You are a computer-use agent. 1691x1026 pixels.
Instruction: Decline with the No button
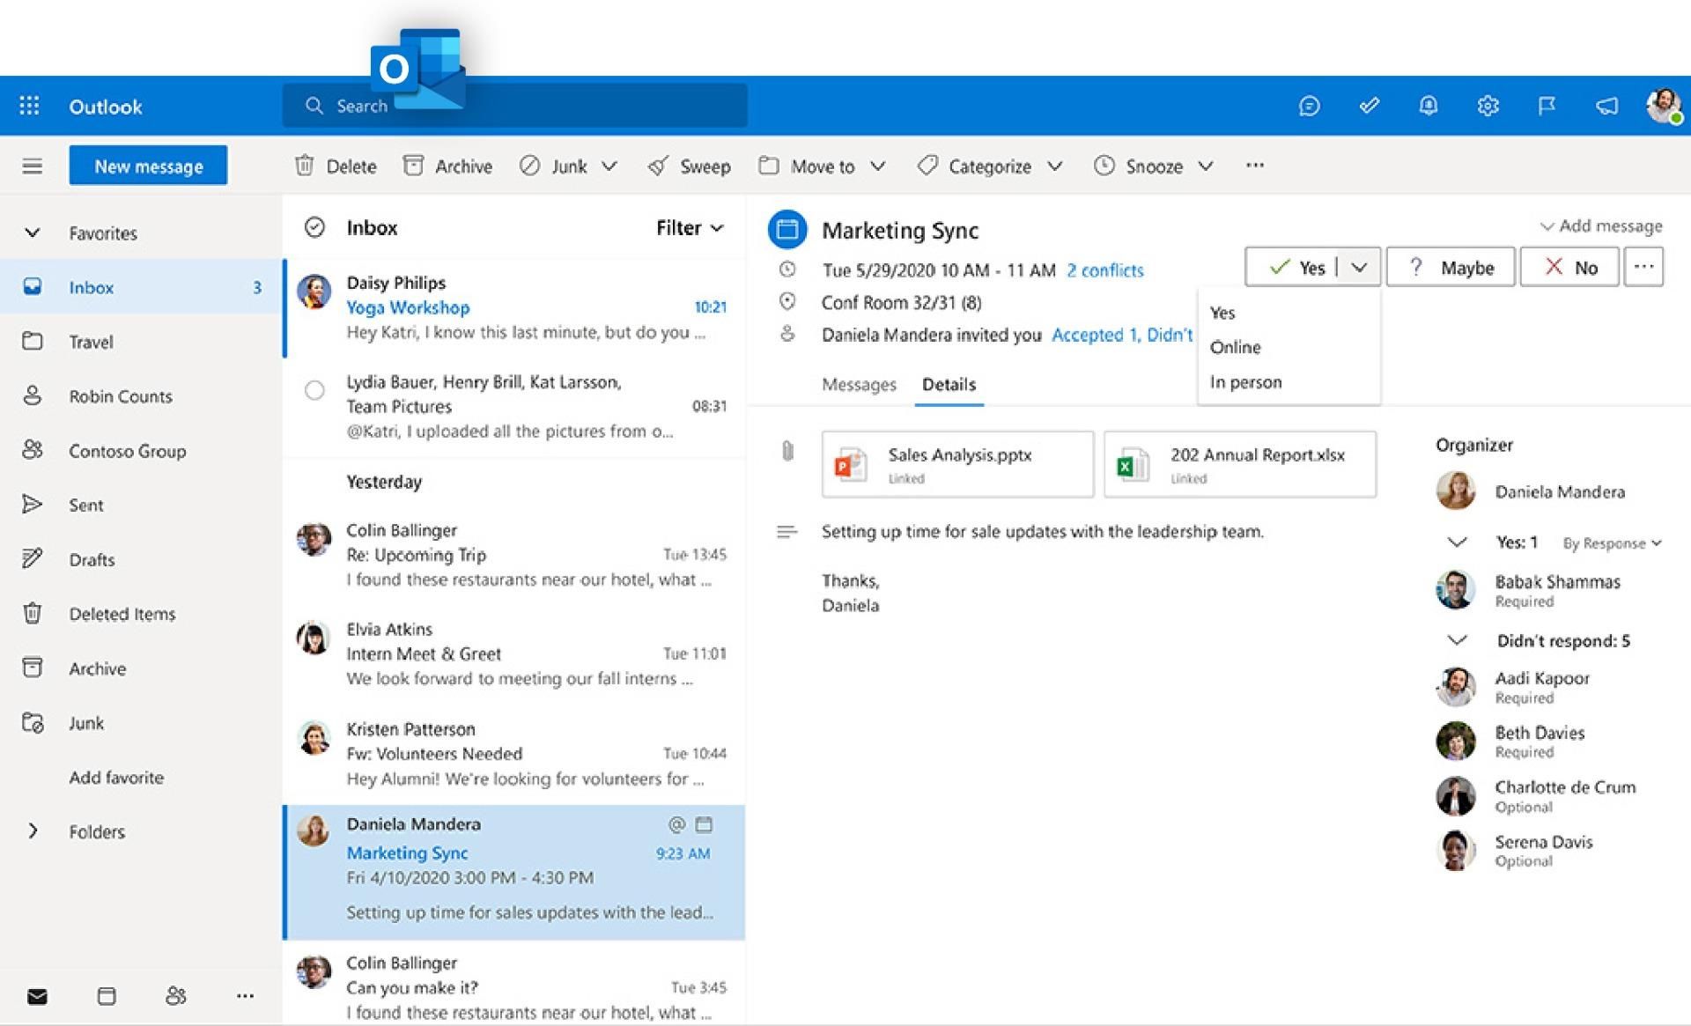click(x=1569, y=267)
